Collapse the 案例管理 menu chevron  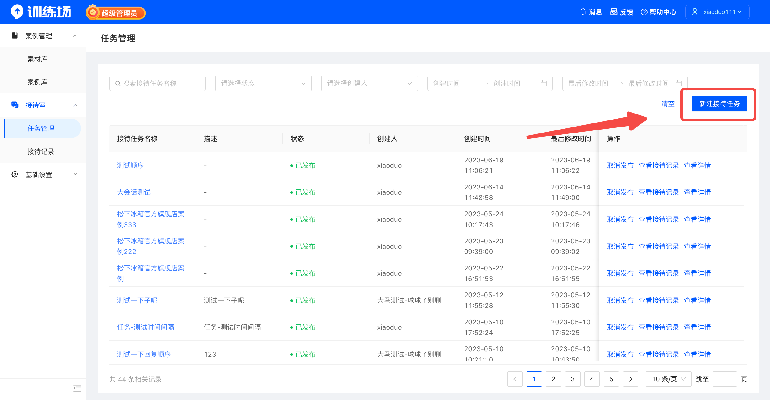tap(75, 36)
